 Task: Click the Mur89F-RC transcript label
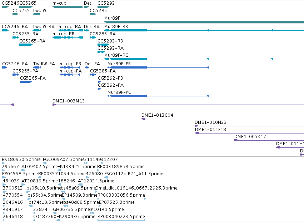116,55
